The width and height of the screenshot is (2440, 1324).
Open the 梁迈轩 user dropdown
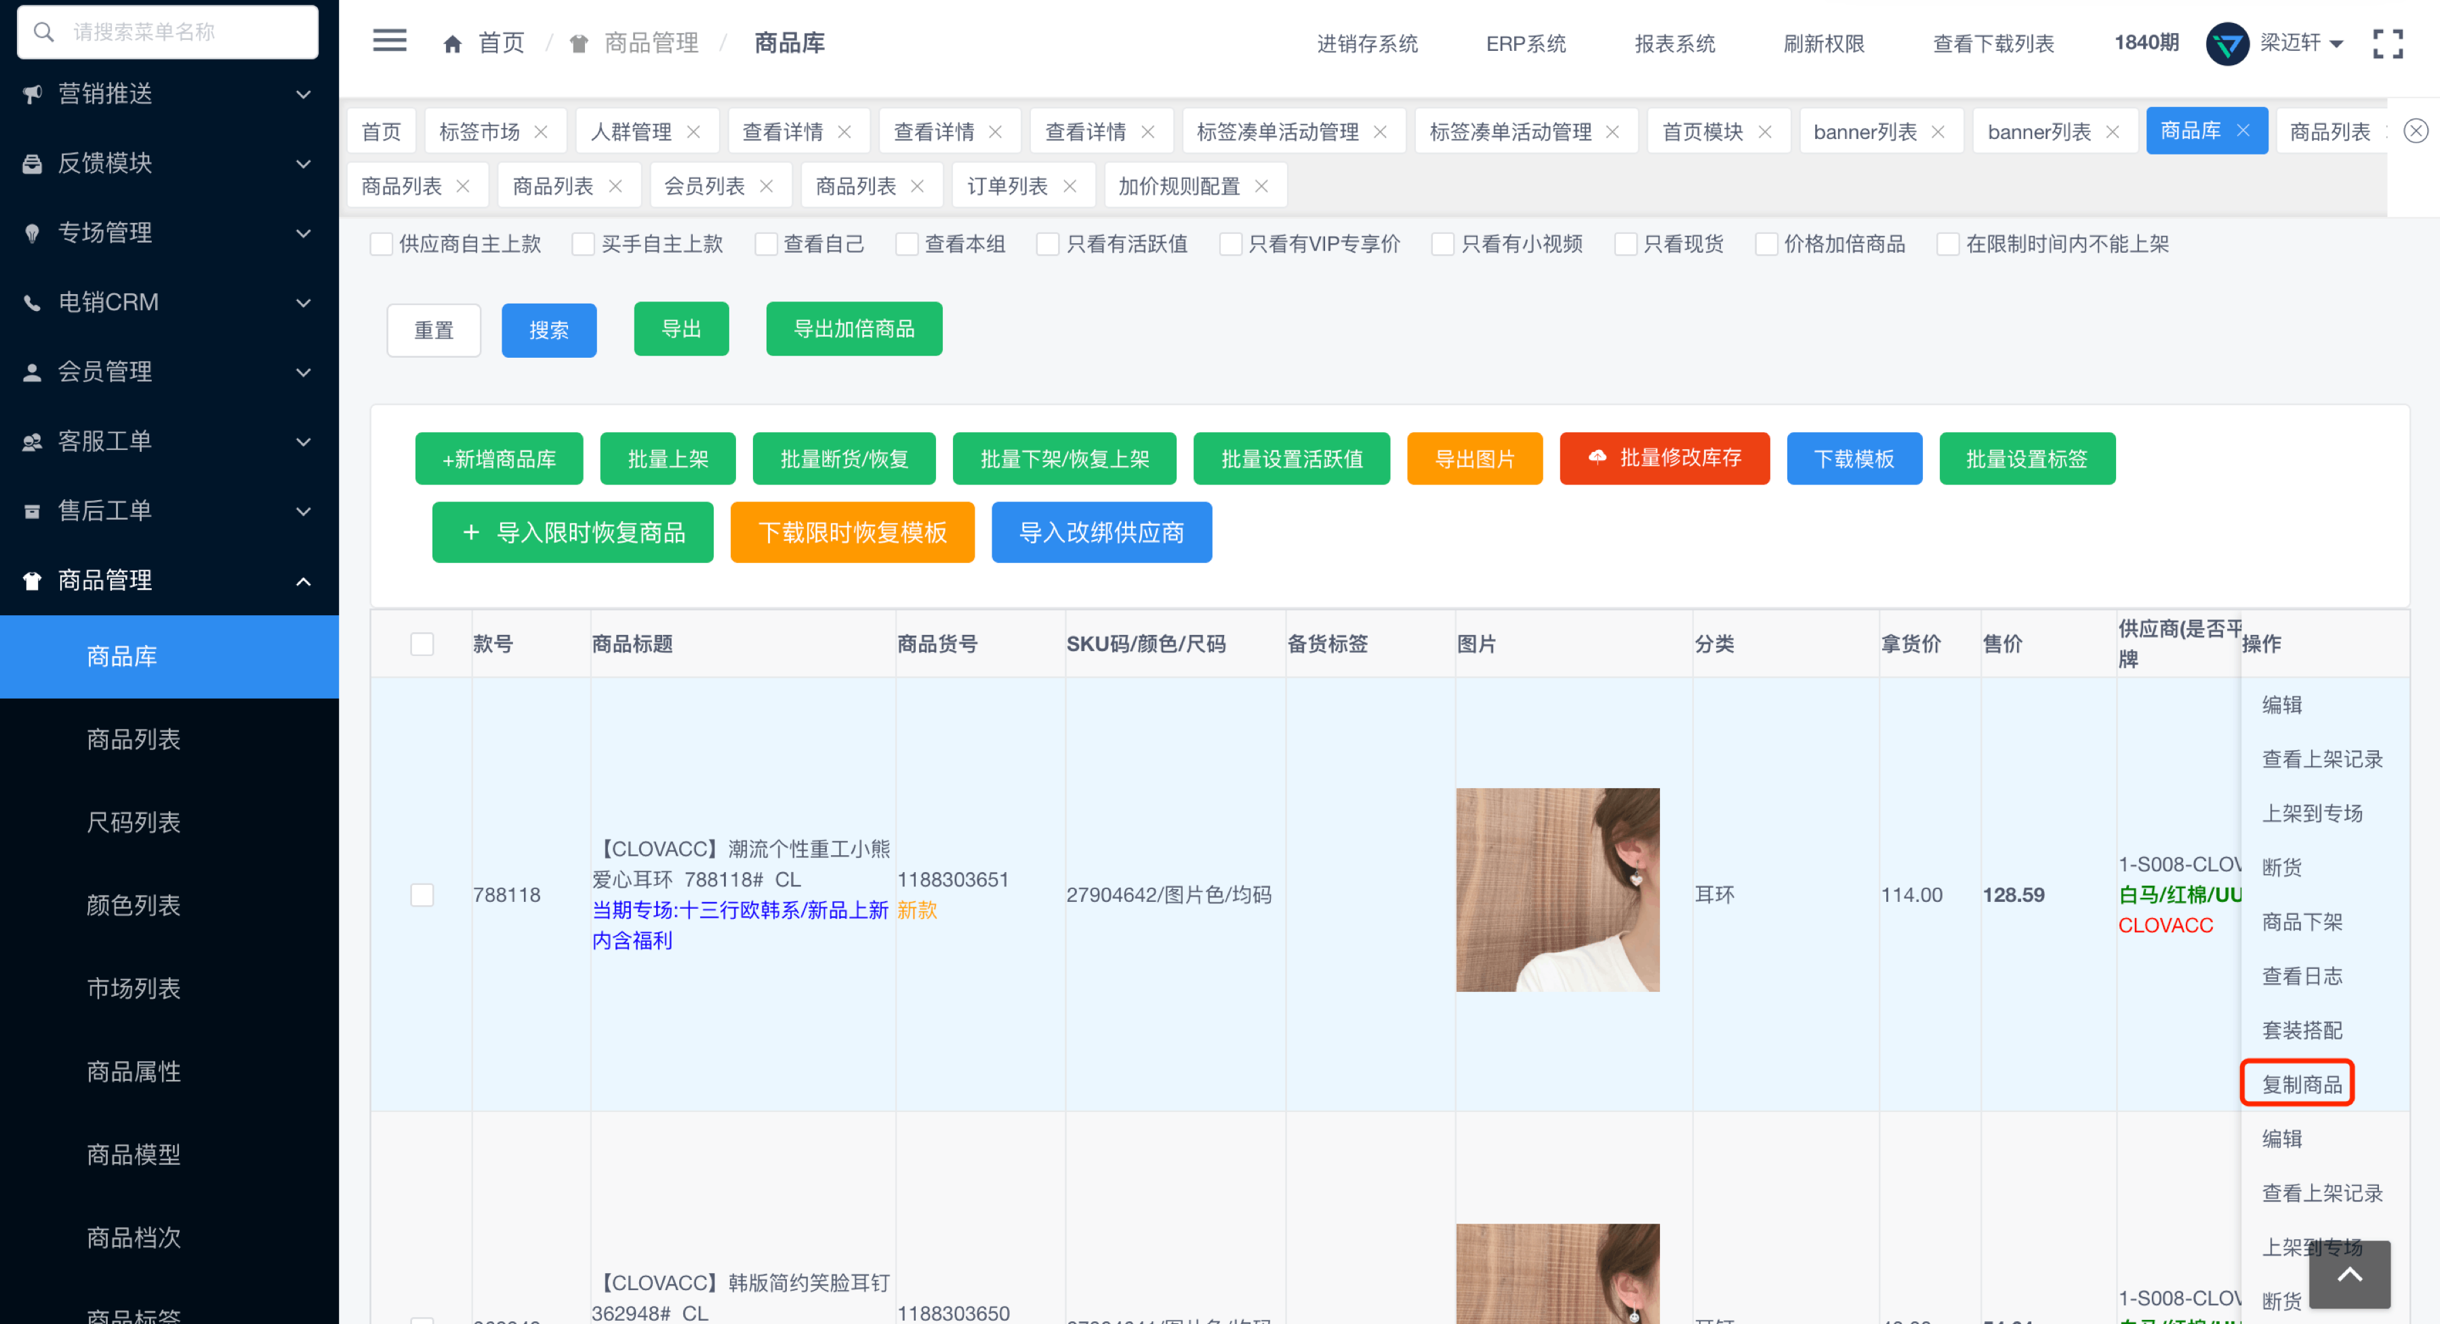(x=2302, y=43)
